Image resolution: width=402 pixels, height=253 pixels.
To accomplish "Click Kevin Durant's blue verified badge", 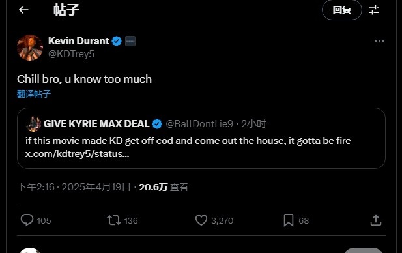I will [x=117, y=41].
